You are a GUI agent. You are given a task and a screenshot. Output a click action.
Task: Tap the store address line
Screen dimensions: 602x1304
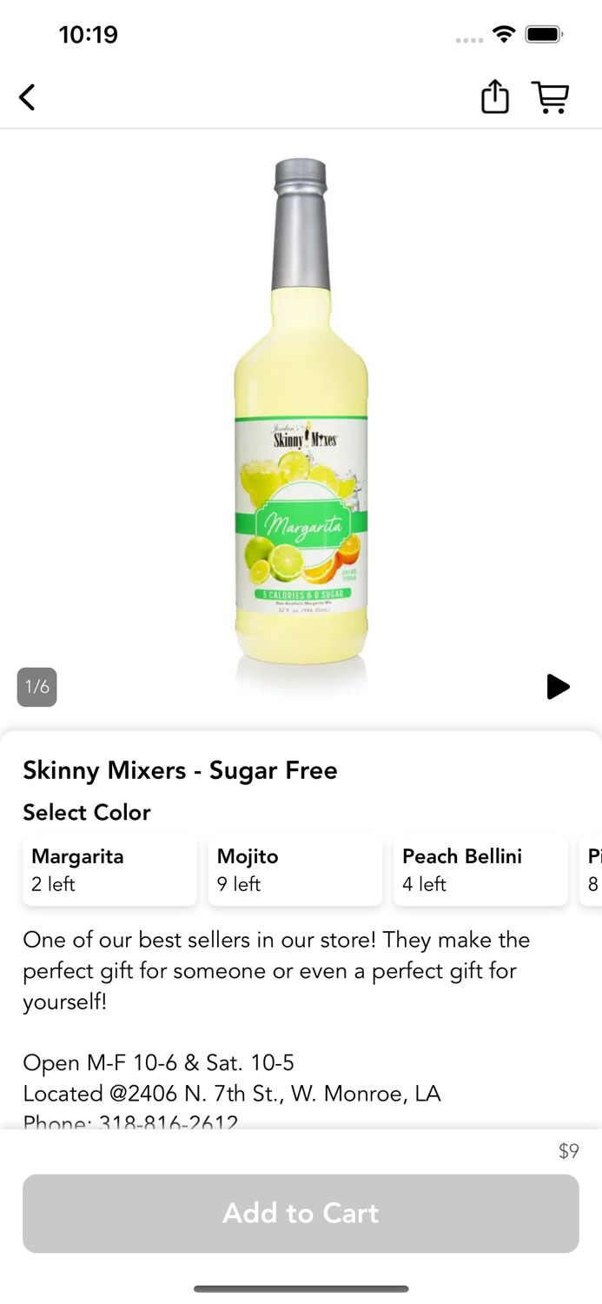coord(232,1093)
